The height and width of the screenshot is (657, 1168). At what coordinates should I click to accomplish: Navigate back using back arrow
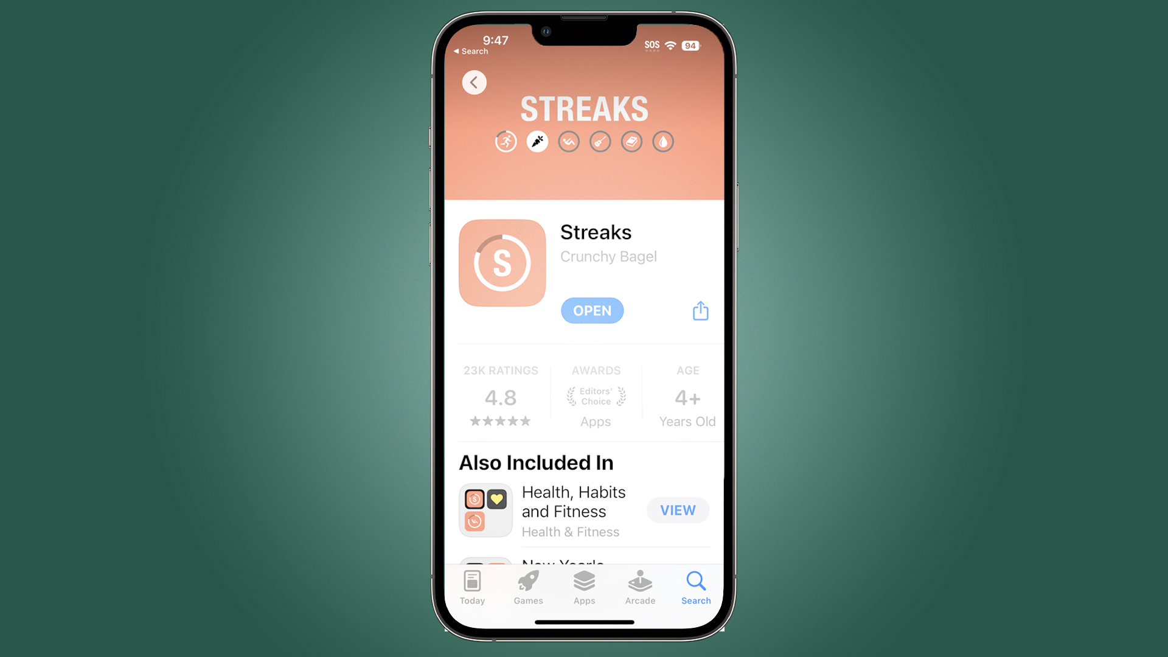pyautogui.click(x=473, y=83)
